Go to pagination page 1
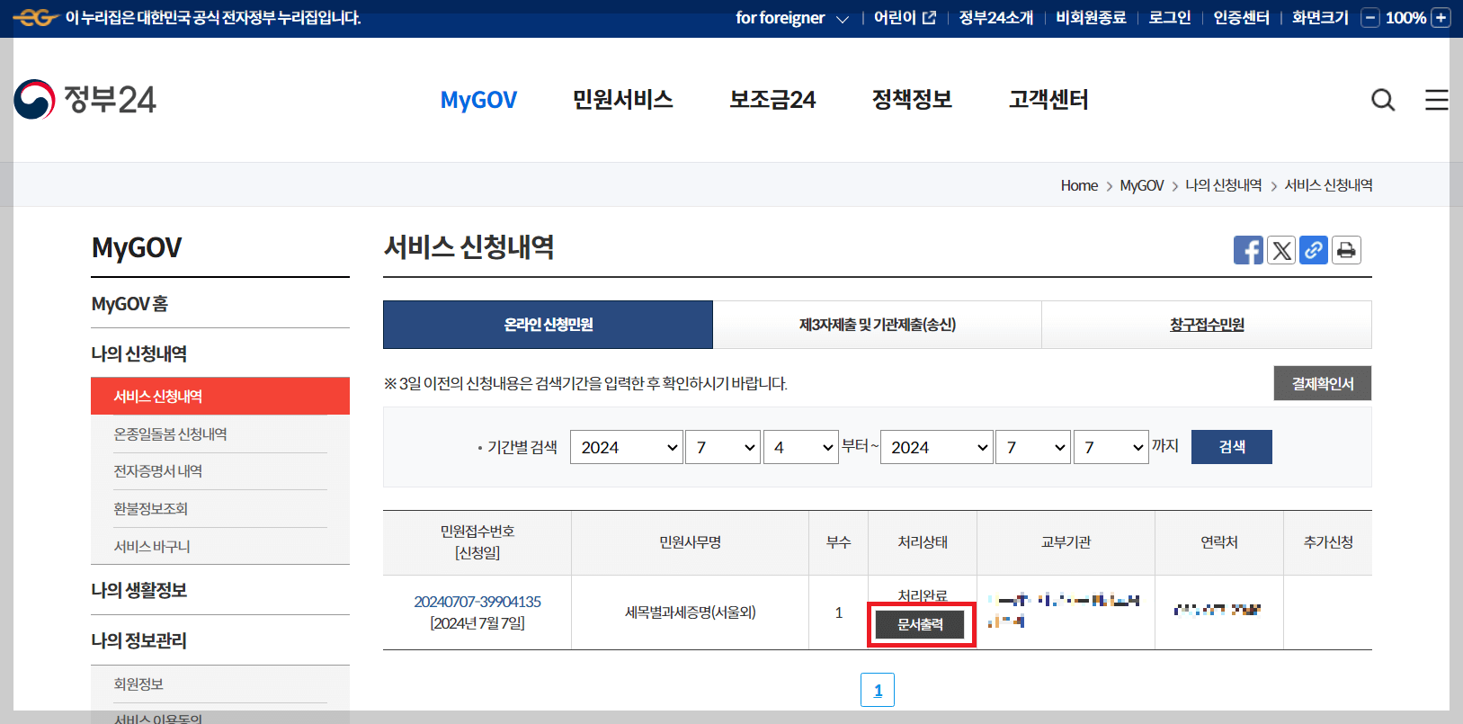Screen dimensions: 1463x724 coord(878,690)
